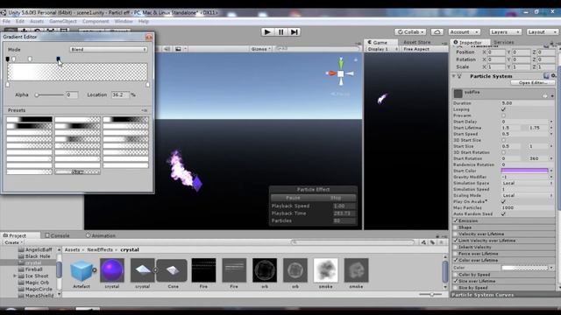This screenshot has height=315, width=561.
Task: Open the cloud services icon button
Action: pos(437,31)
